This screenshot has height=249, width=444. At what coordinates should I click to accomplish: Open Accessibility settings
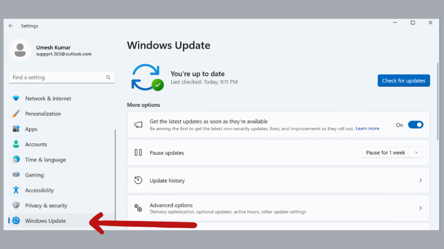point(61,190)
